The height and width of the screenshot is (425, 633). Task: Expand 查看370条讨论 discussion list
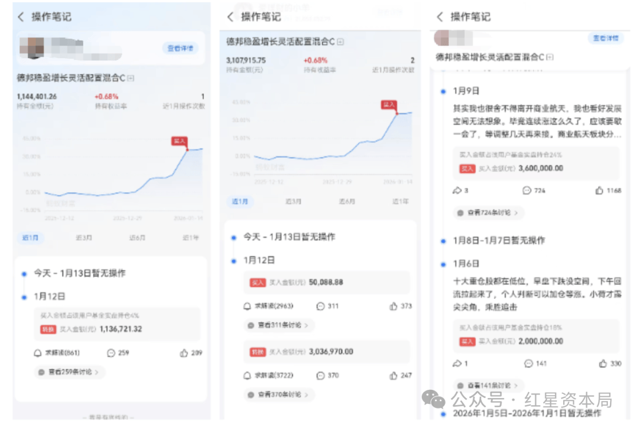(278, 395)
